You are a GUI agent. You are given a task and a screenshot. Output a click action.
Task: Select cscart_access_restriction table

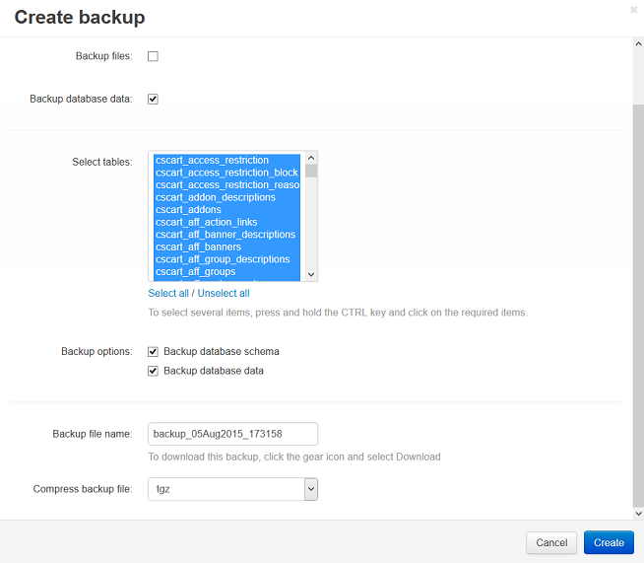click(227, 160)
